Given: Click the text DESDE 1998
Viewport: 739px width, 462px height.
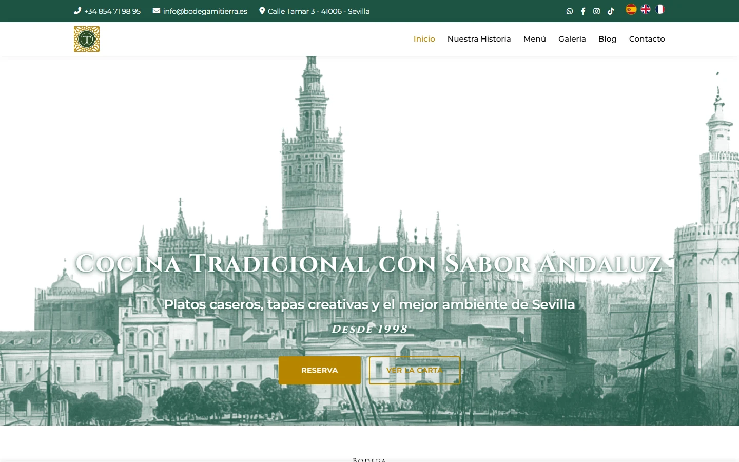Looking at the screenshot, I should pyautogui.click(x=369, y=329).
